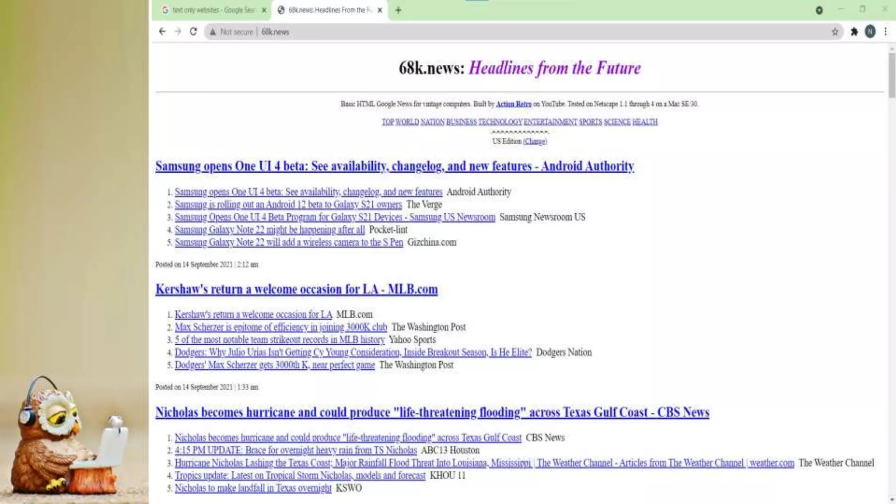Click the browser forward arrow
Viewport: 896px width, 504px height.
tap(178, 31)
